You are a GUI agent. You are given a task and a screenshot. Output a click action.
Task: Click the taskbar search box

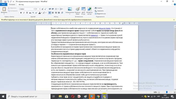point(28,97)
